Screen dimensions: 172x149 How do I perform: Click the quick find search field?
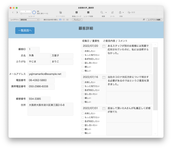145,12
